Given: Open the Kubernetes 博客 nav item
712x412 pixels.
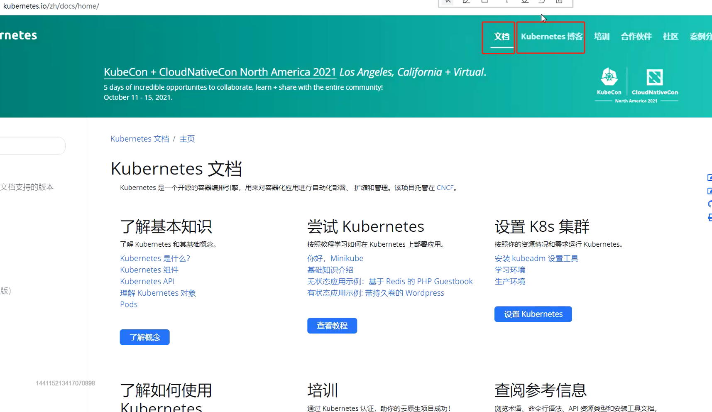Looking at the screenshot, I should pos(552,37).
